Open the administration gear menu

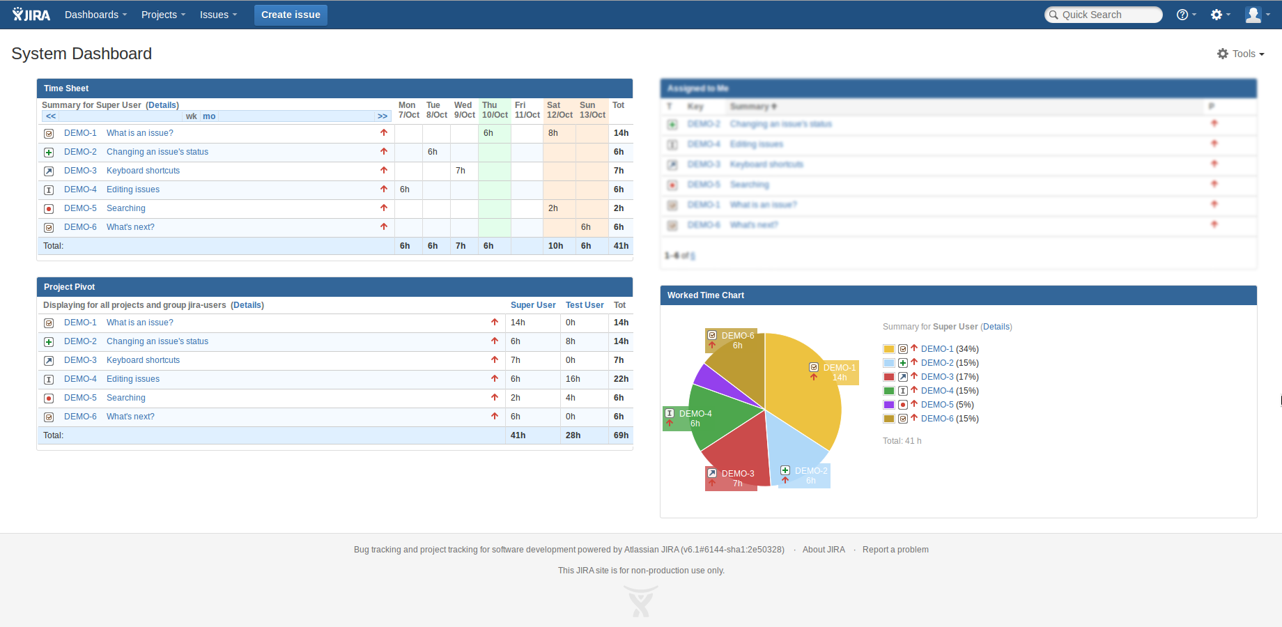(x=1220, y=15)
